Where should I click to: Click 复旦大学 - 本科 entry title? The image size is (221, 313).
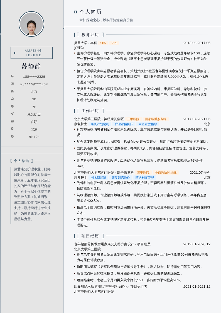[x=85, y=43]
